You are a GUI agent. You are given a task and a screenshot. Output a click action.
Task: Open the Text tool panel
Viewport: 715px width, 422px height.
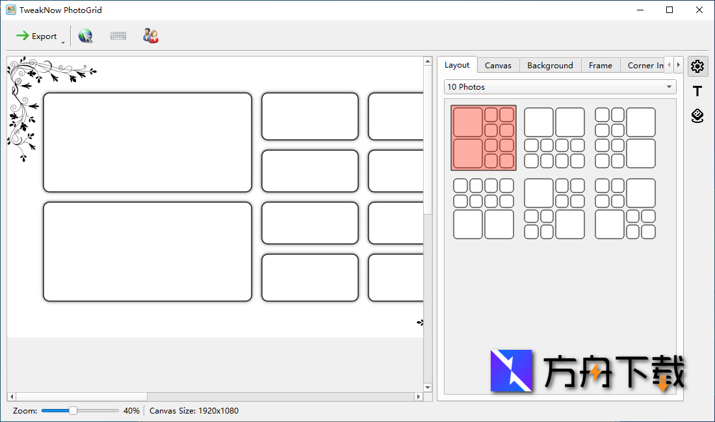click(x=697, y=91)
